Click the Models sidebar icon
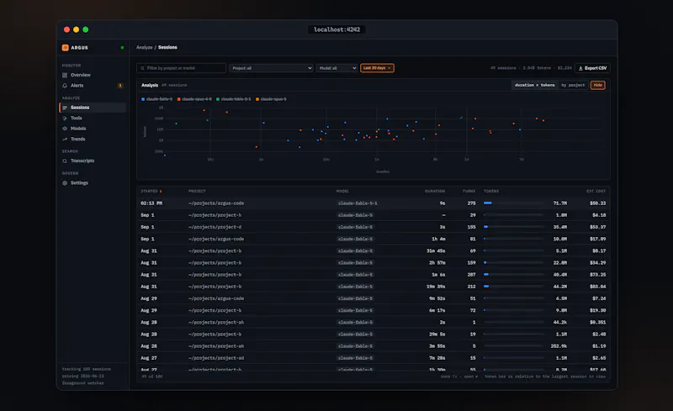673x411 pixels. tap(65, 129)
